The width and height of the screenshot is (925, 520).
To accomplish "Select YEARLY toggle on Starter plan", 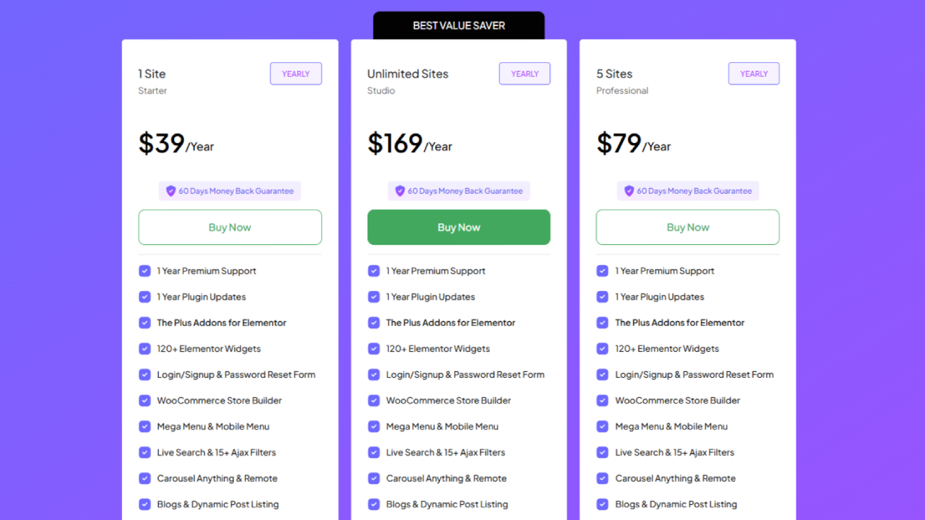I will 296,74.
